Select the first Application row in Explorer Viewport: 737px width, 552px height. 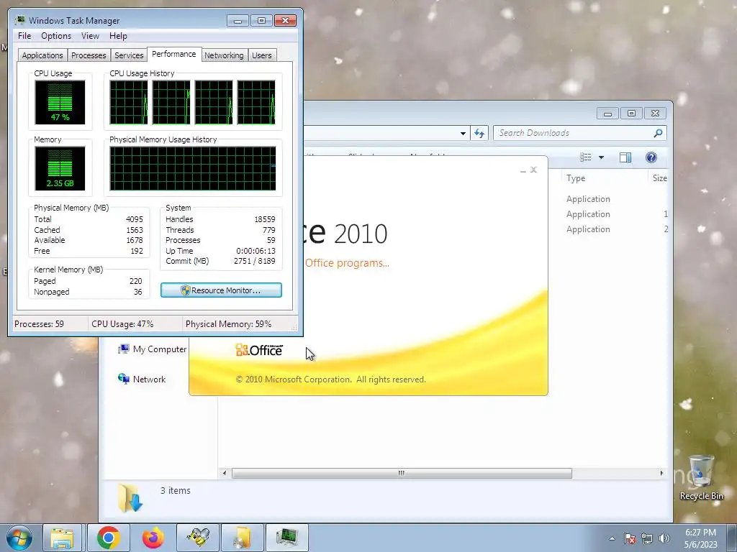pyautogui.click(x=588, y=199)
